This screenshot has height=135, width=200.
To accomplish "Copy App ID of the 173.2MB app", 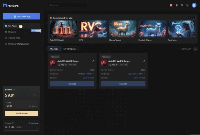I will coord(113,65).
